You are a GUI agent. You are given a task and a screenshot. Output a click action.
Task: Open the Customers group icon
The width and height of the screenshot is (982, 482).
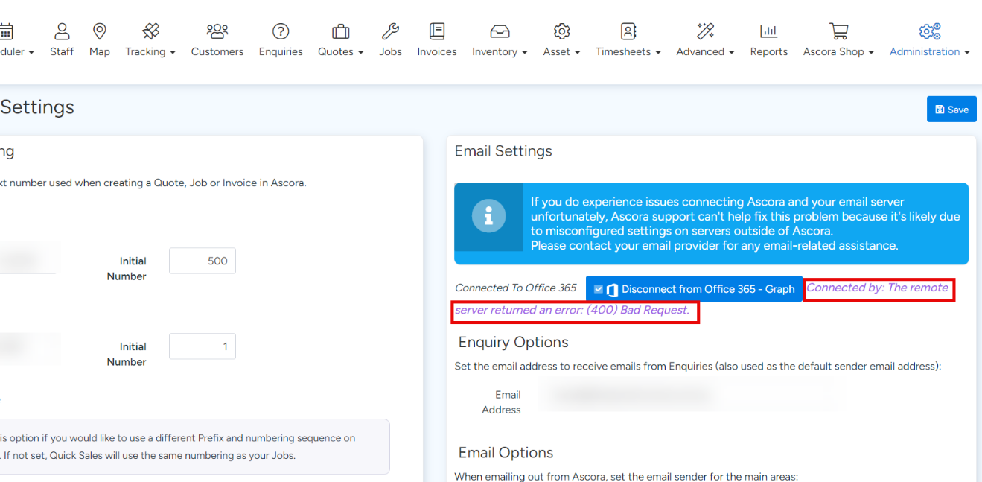point(217,31)
